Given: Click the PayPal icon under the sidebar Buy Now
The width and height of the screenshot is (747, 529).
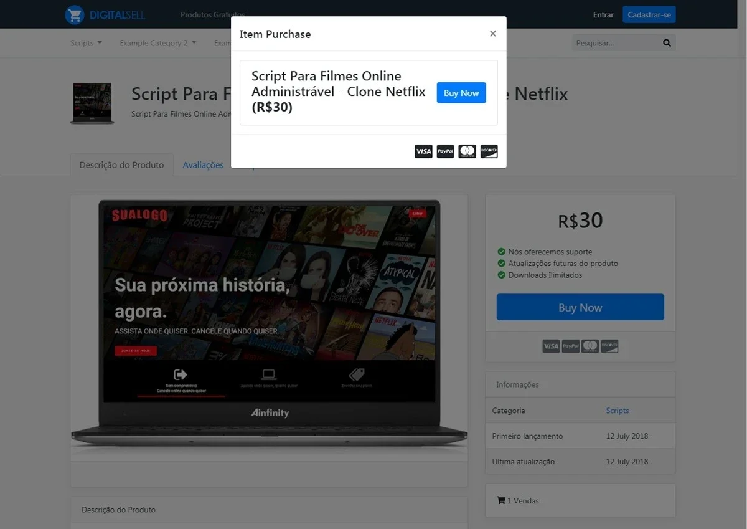Looking at the screenshot, I should (x=571, y=346).
